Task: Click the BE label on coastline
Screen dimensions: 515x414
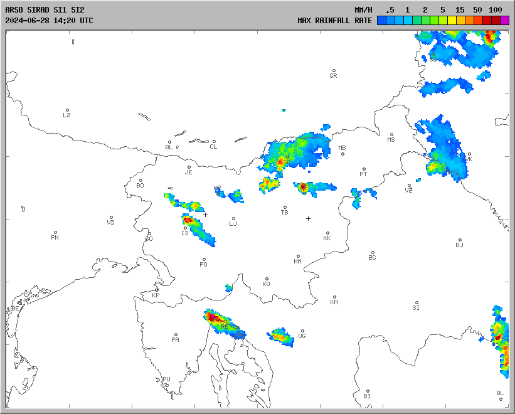Action: click(x=15, y=309)
